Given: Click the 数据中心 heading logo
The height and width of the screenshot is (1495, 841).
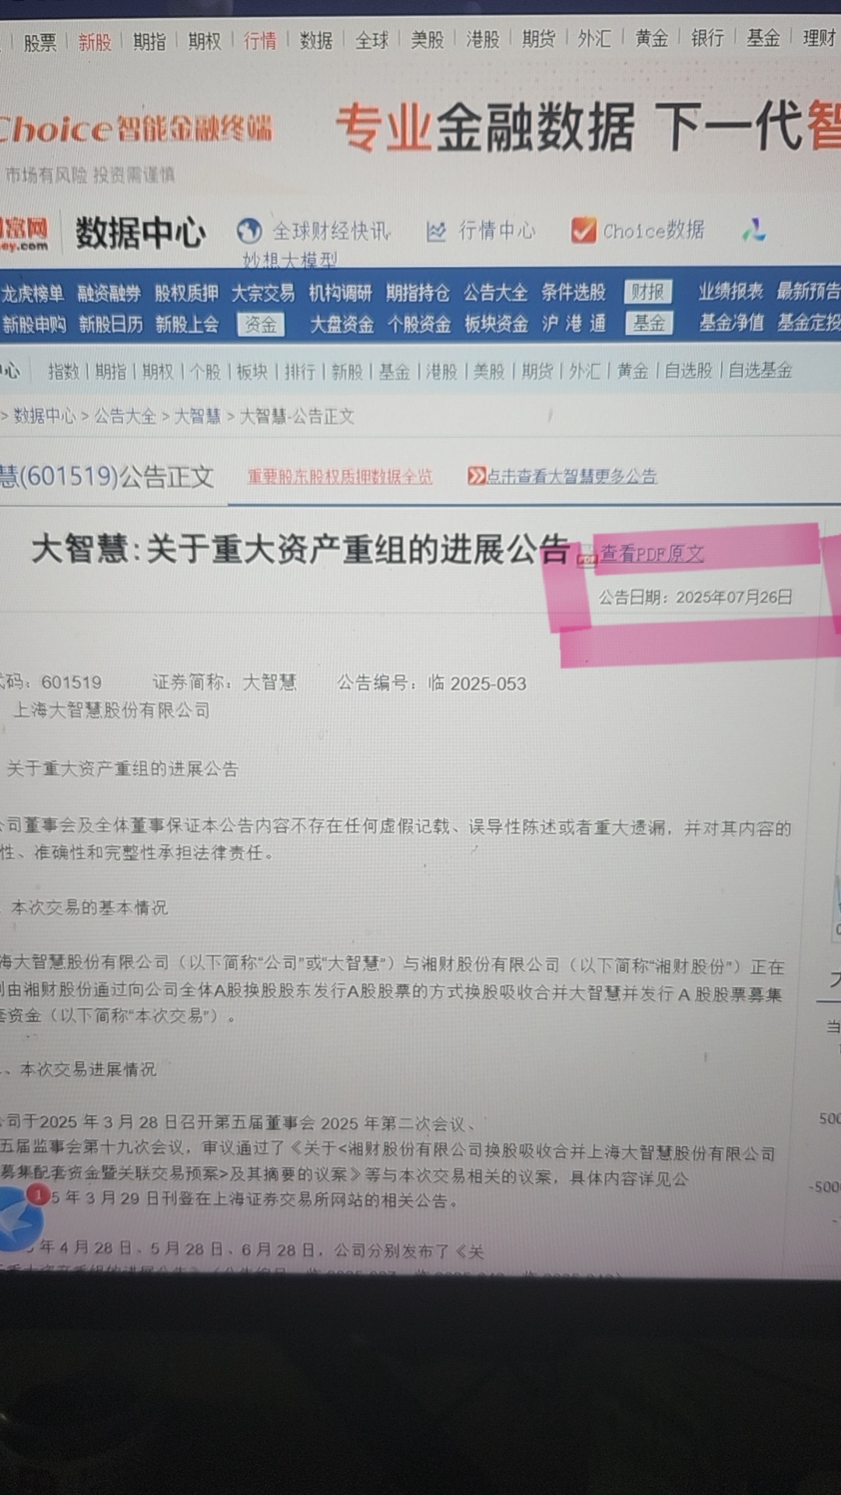Looking at the screenshot, I should coord(141,233).
